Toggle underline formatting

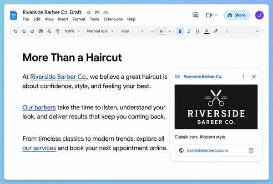197,31
